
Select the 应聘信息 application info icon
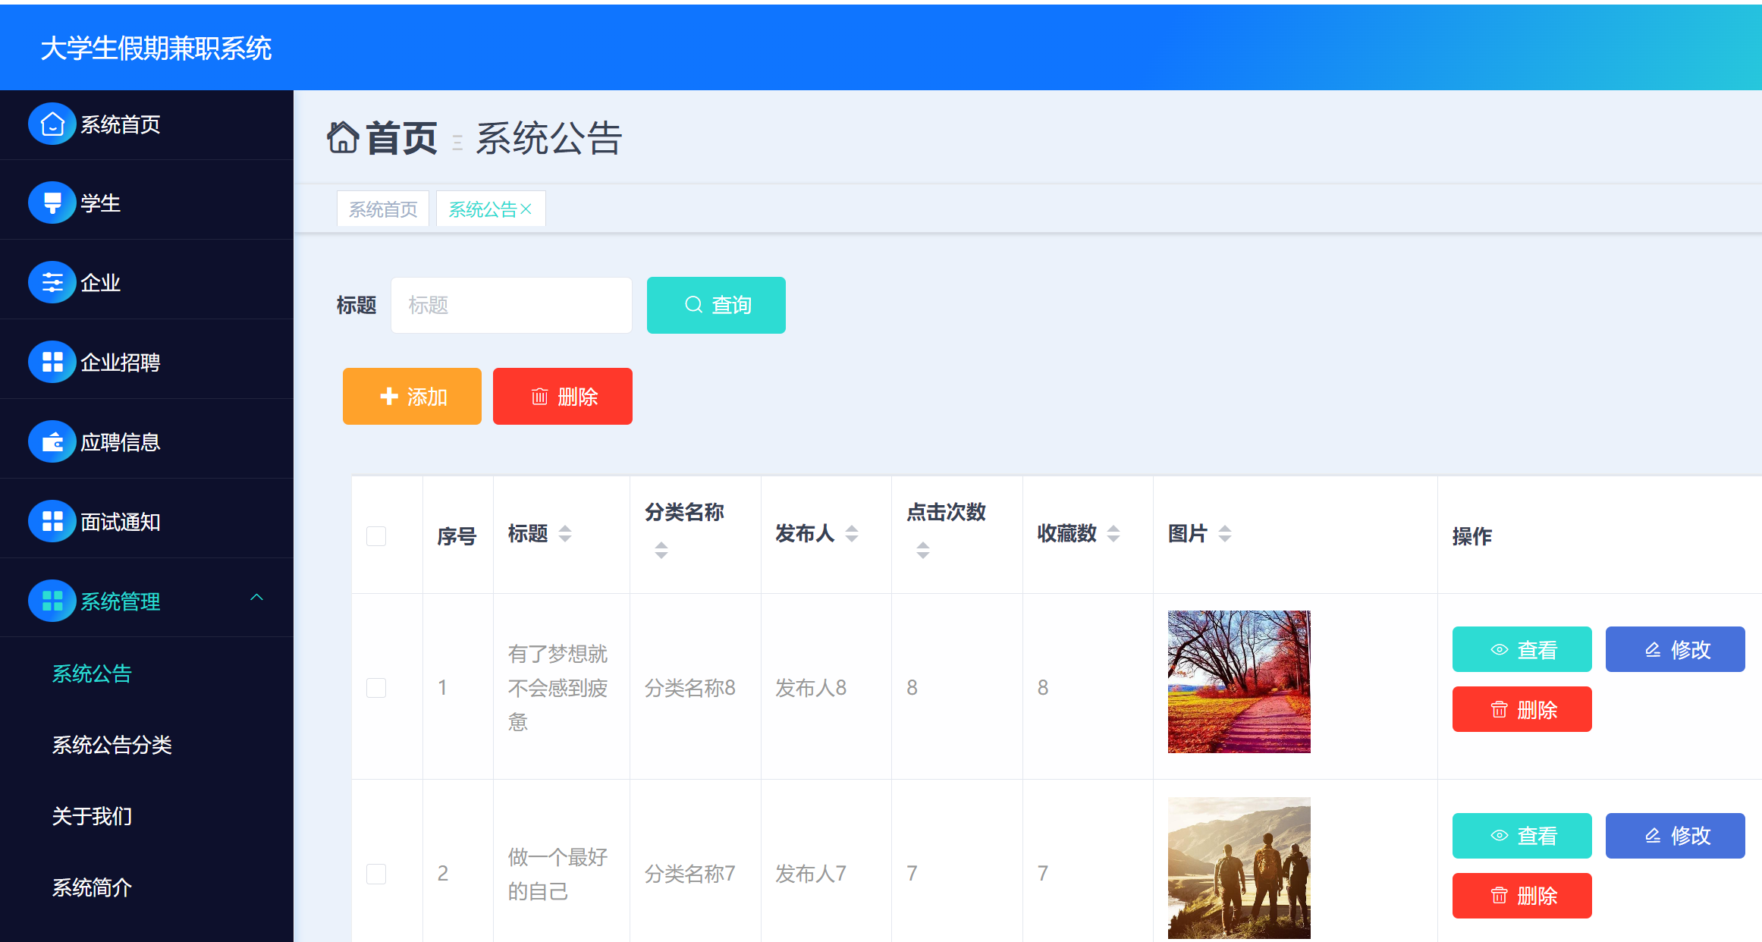(x=52, y=441)
